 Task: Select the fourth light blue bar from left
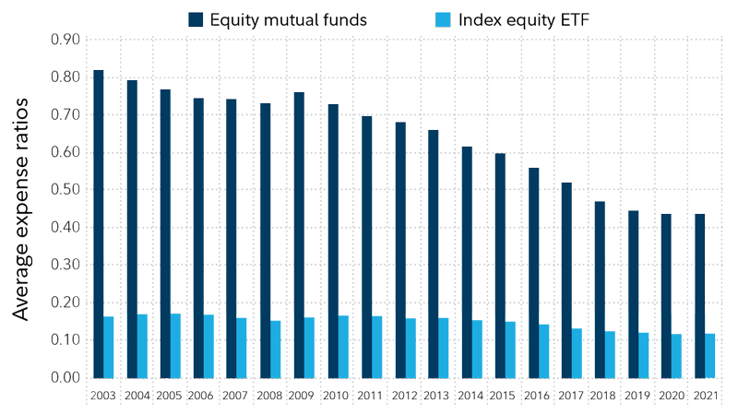pos(215,346)
